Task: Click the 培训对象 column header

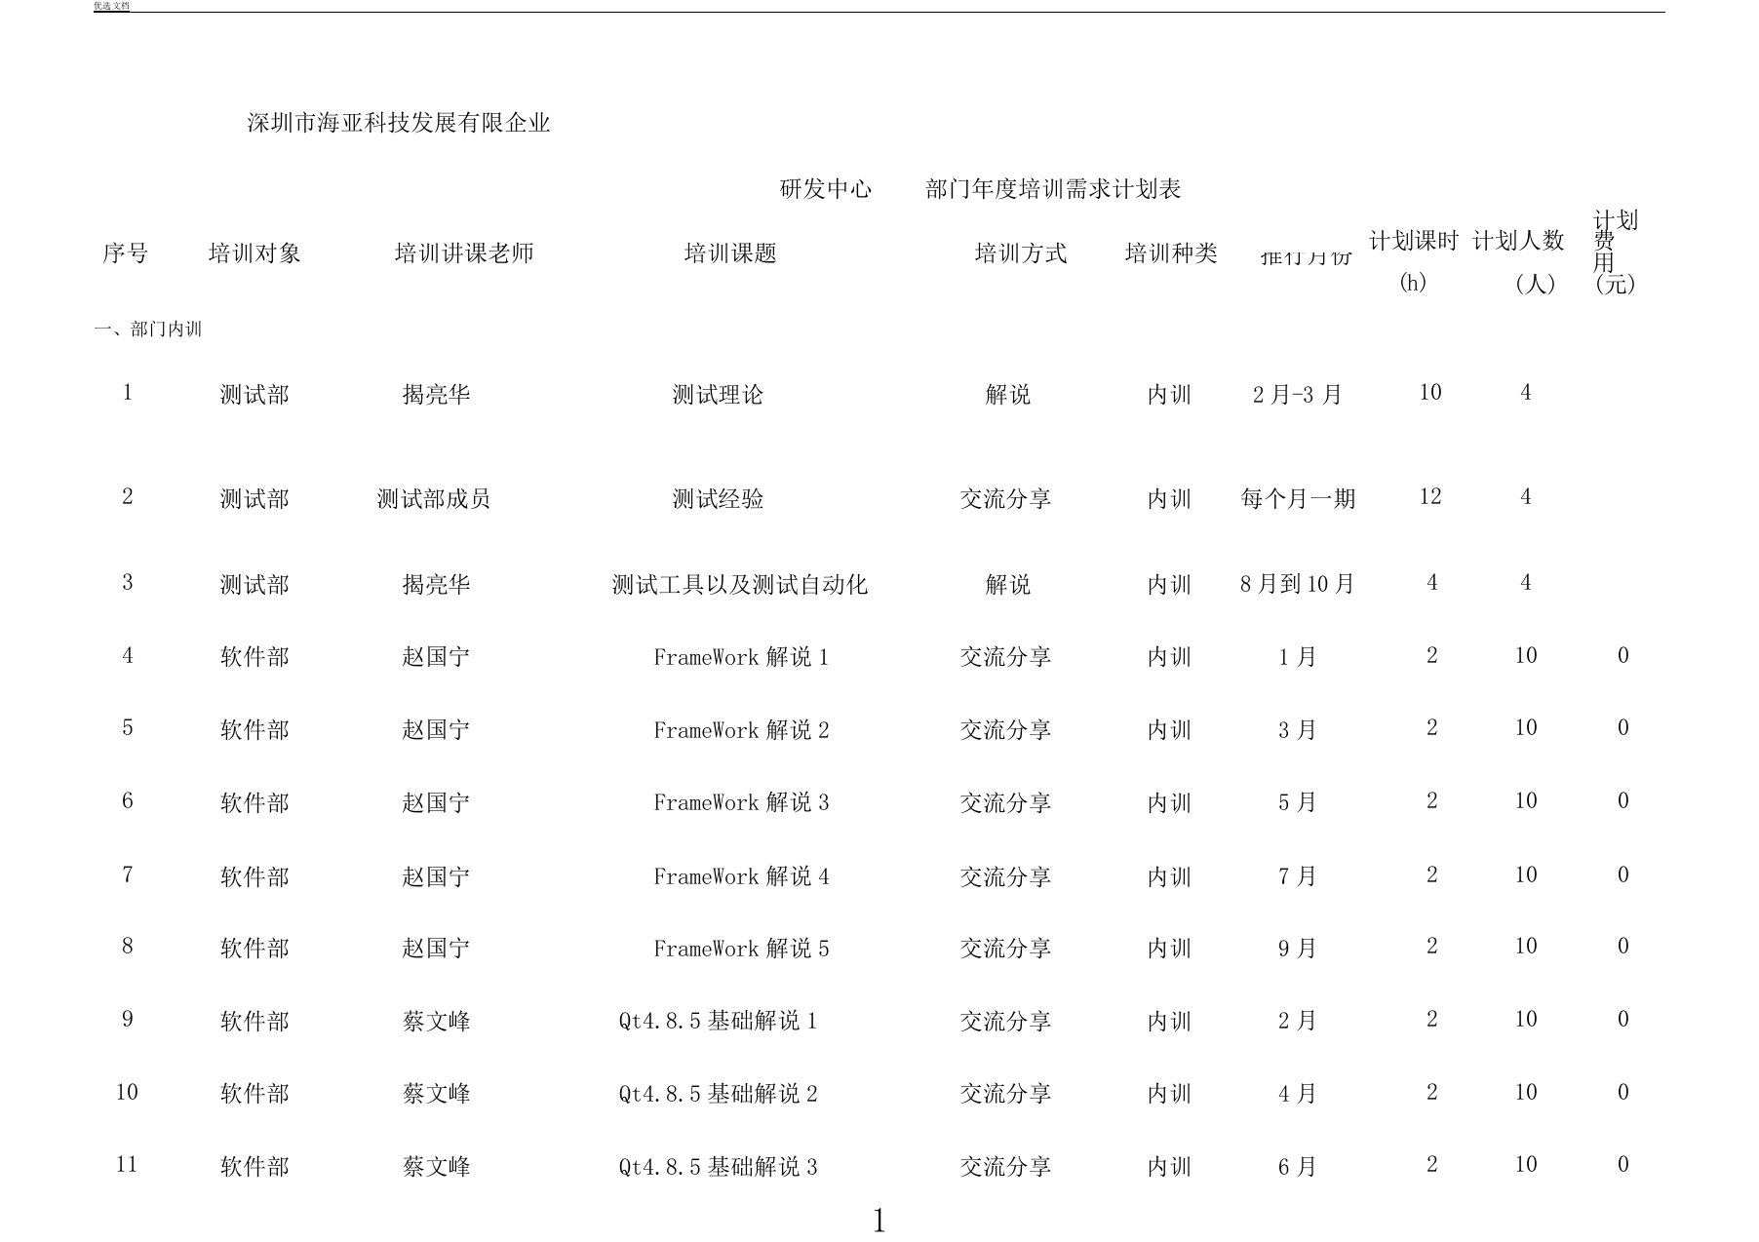Action: (x=254, y=253)
